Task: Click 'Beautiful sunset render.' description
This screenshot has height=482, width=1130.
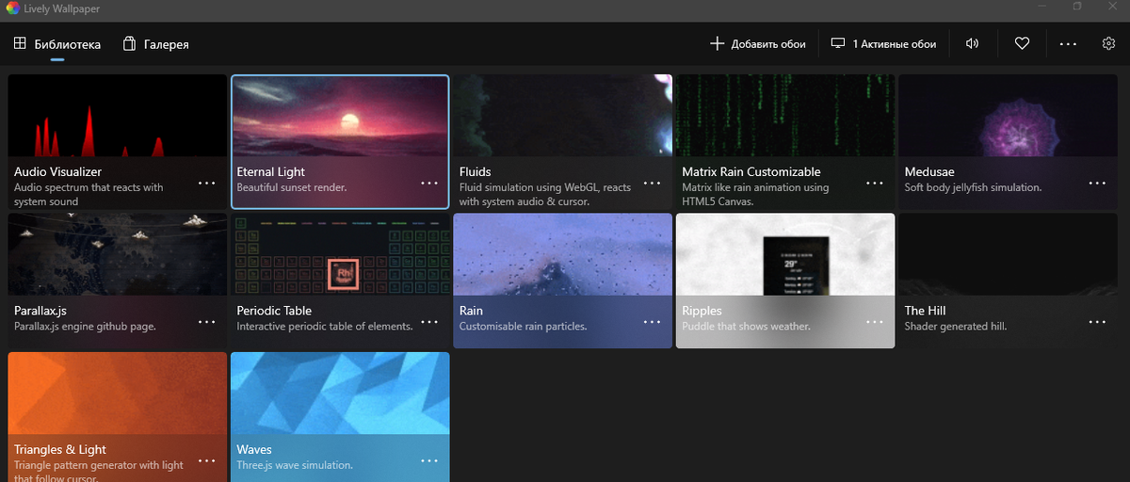Action: point(292,187)
